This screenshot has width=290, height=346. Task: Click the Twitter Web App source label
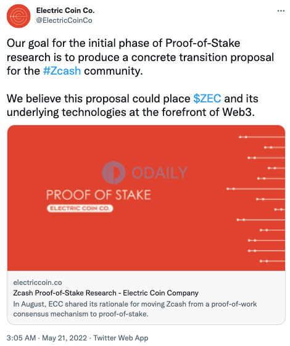[x=120, y=338]
